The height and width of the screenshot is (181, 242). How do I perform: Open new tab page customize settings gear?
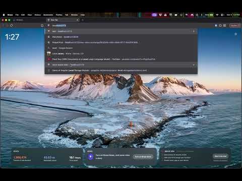tap(235, 34)
